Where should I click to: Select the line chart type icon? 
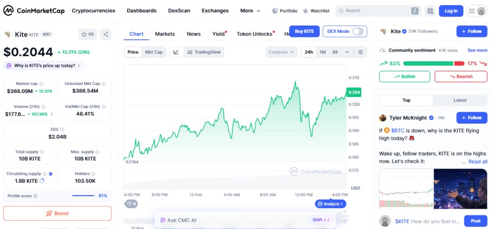(176, 52)
